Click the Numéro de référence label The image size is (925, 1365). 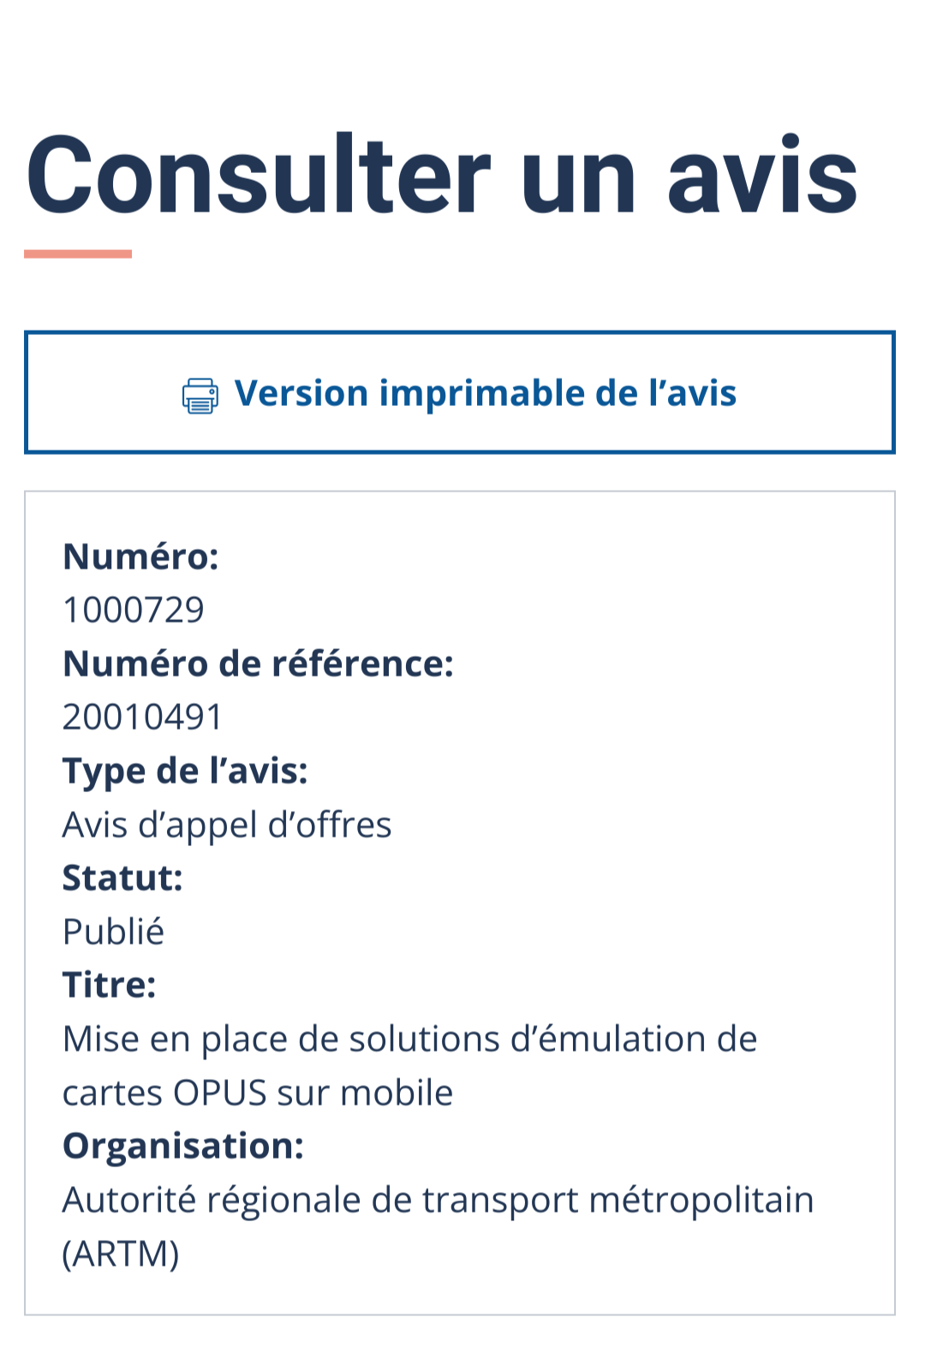click(x=259, y=664)
